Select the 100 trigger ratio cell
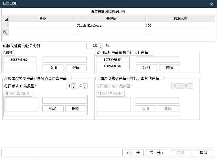Image resolution: width=217 pixels, height=160 pixels. [180, 25]
